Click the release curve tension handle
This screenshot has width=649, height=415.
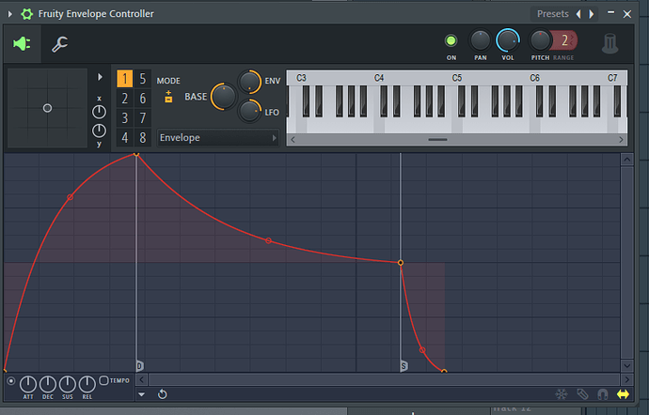coord(422,350)
